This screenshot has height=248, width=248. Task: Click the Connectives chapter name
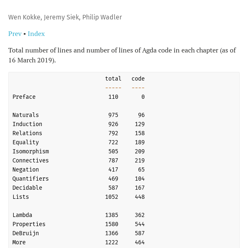(31, 160)
